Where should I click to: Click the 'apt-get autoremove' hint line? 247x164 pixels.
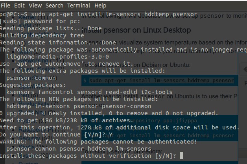(x=67, y=64)
